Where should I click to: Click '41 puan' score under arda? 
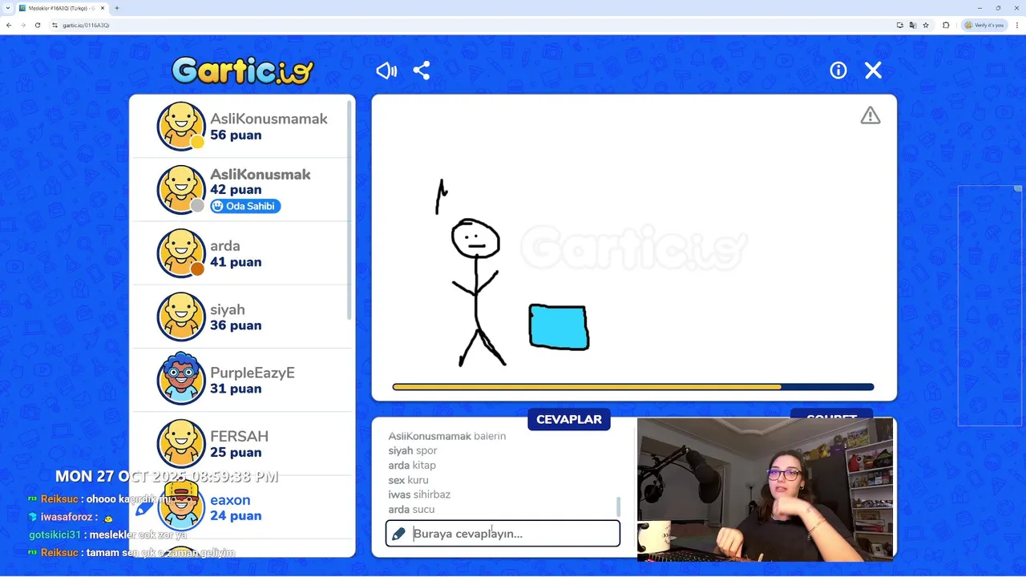236,262
